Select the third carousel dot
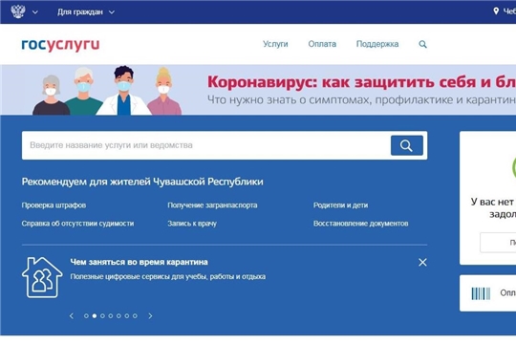Viewport: 516px width, 344px height. coord(102,315)
